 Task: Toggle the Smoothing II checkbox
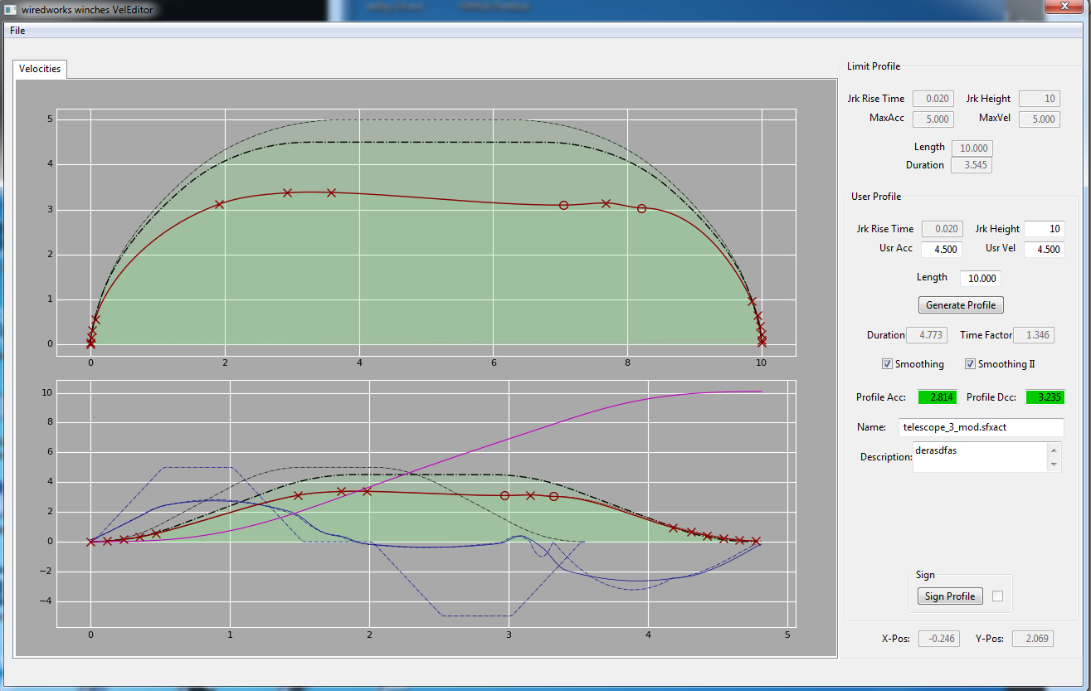click(970, 363)
